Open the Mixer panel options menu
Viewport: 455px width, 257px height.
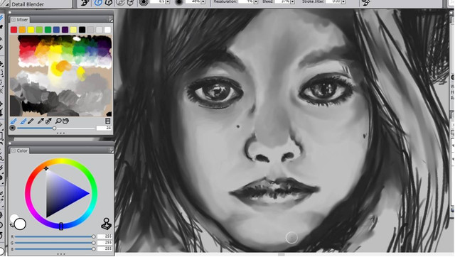[111, 20]
